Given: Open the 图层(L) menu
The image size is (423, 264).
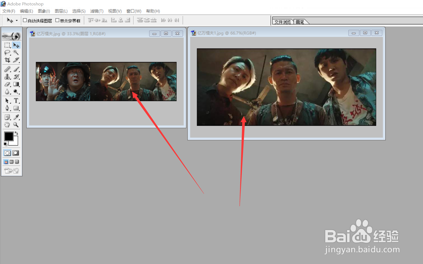Looking at the screenshot, I should click(x=61, y=11).
